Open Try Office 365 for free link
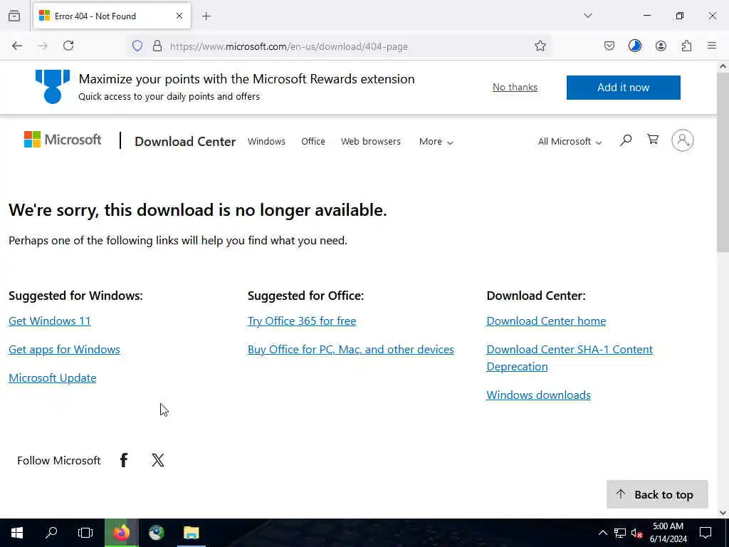729x547 pixels. (302, 321)
